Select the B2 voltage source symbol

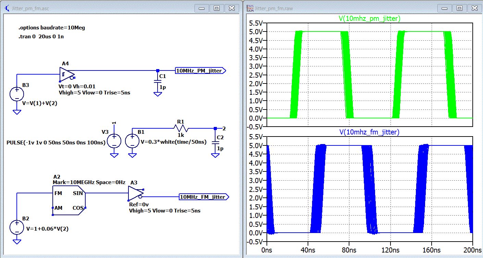16,227
